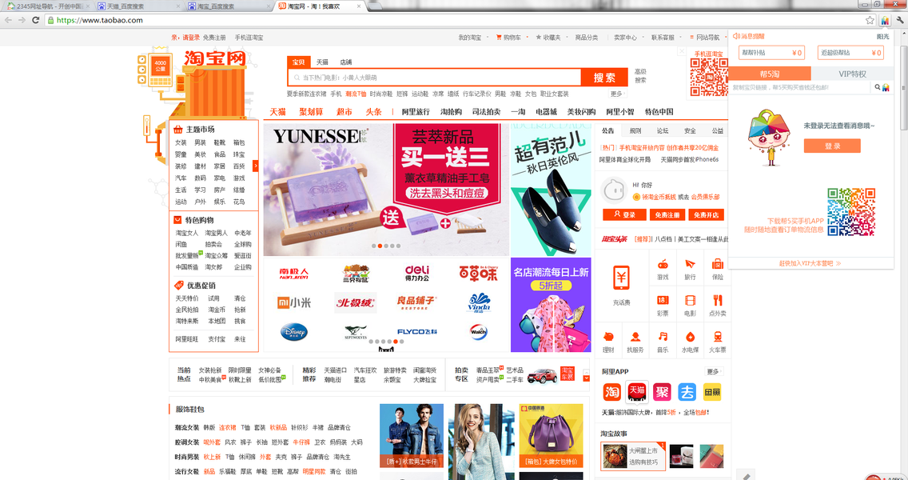The image size is (908, 480).
Task: Open the YUNESSE lavender soap banner
Action: (x=386, y=190)
